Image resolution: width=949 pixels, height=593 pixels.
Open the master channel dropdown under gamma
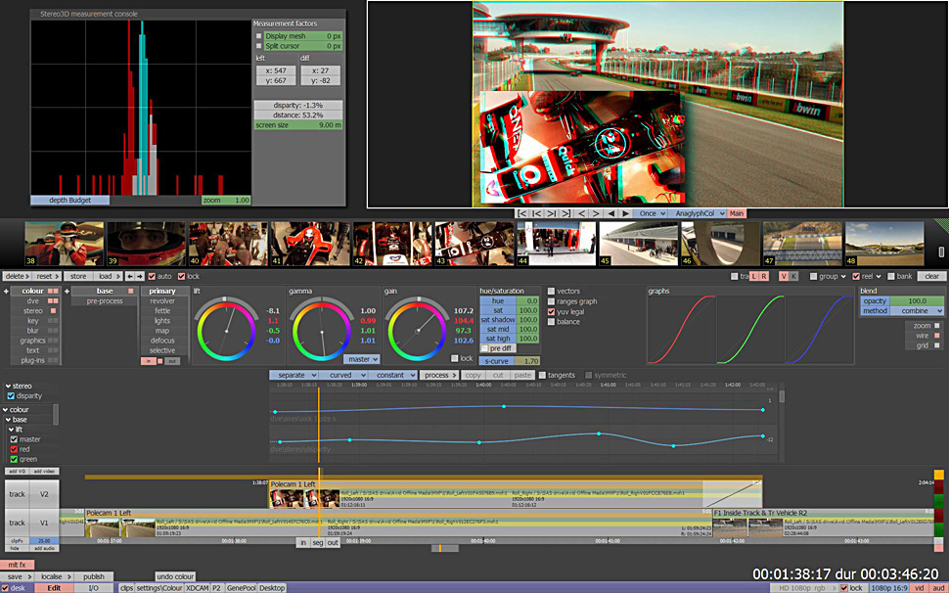coord(361,359)
